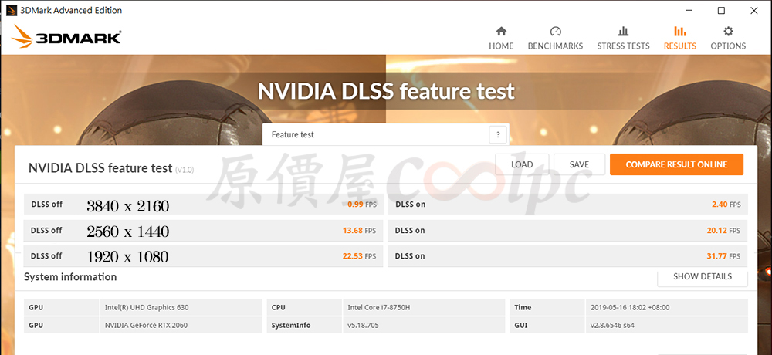Save the result with SAVE button
Viewport: 772px width, 355px height.
pyautogui.click(x=579, y=164)
